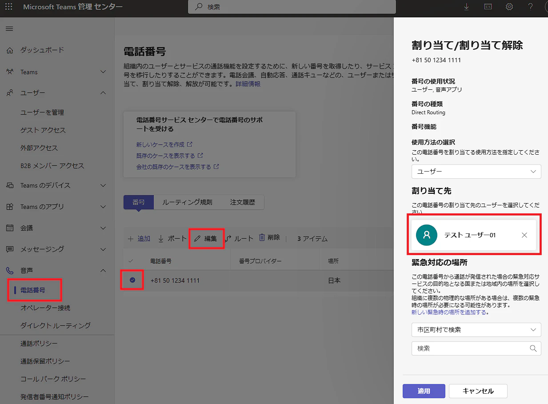Screen dimensions: 548x404
Task: Click the help question mark icon
Action: coord(531,7)
